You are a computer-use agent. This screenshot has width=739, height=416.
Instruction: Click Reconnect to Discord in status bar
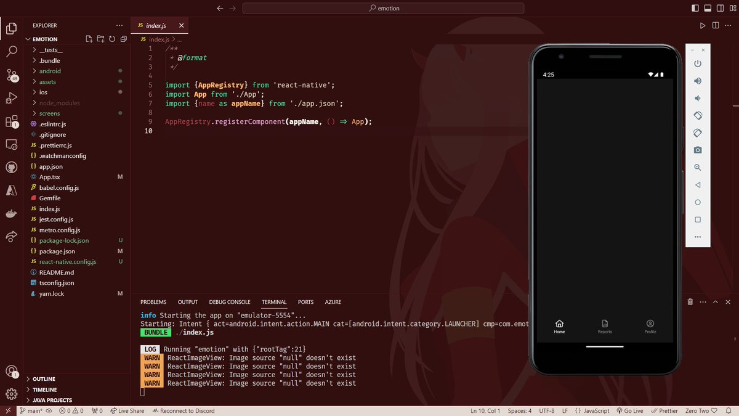tap(184, 411)
